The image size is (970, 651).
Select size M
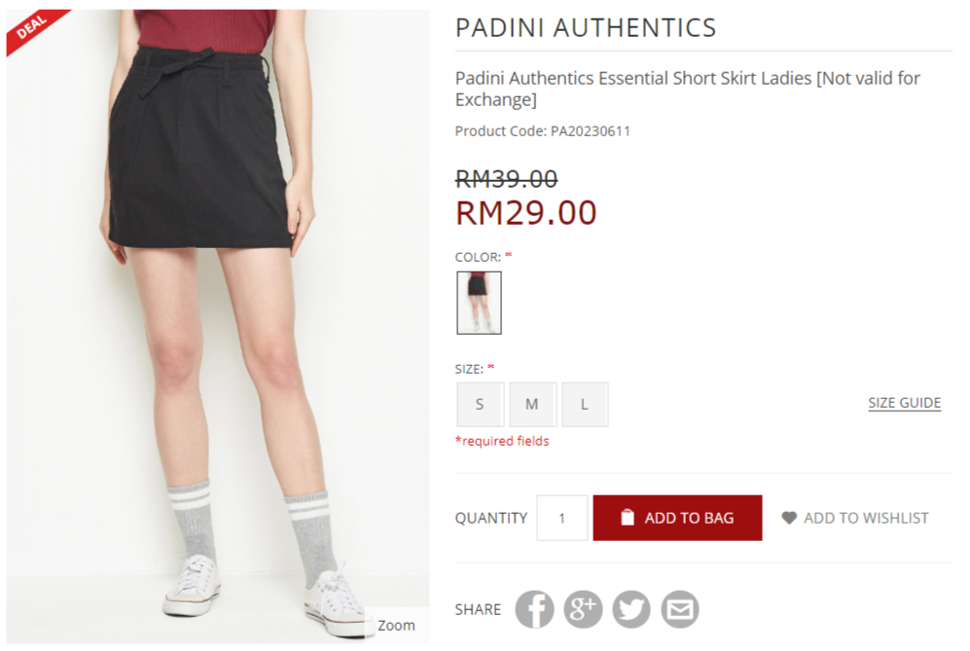pos(532,404)
